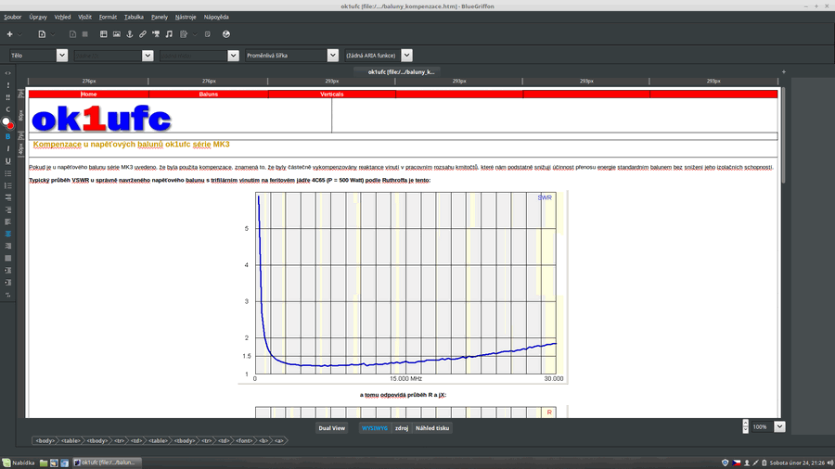Open the Nástroje menu
The image size is (835, 469).
[186, 17]
